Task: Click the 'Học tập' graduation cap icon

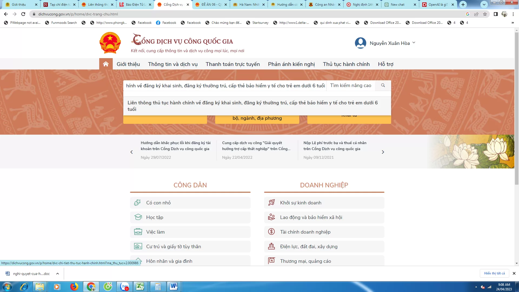Action: [x=138, y=217]
